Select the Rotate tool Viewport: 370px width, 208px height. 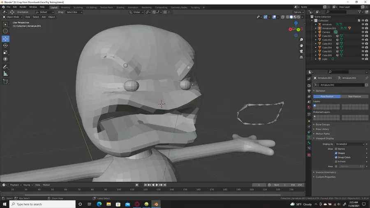(5, 46)
